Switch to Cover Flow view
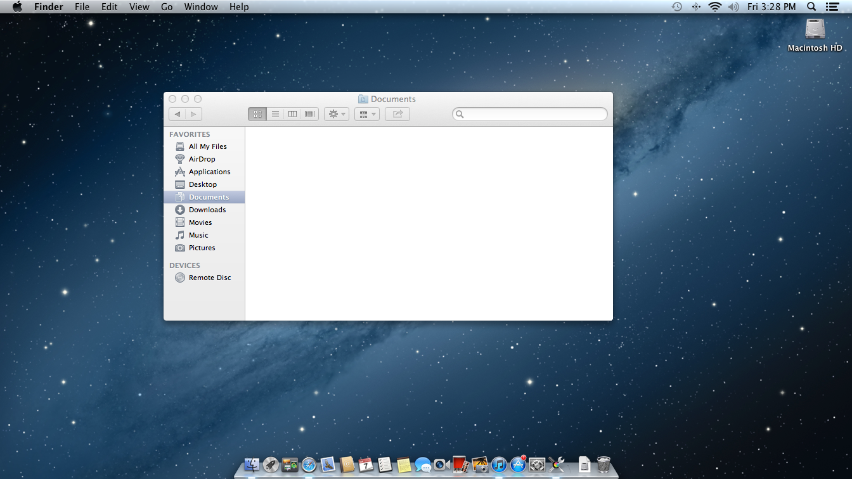852x479 pixels. click(x=310, y=114)
